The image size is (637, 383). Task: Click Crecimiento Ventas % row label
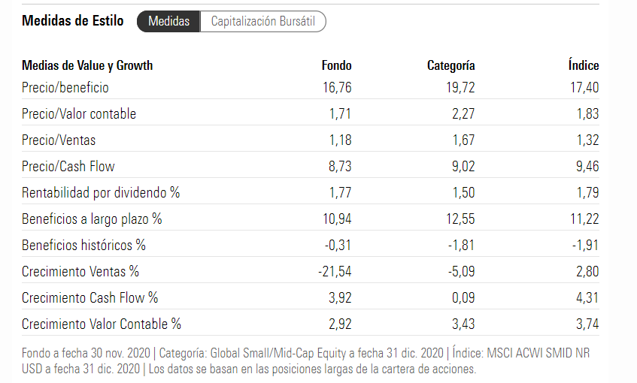tap(80, 272)
